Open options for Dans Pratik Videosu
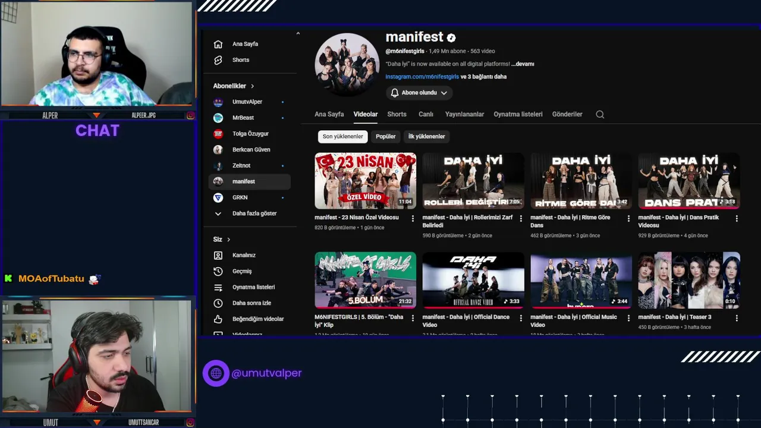Screen dimensions: 761x428 [737, 219]
